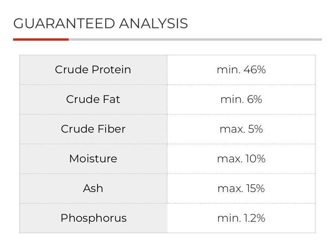Click the word GUARANTEED in the heading
This screenshot has width=335, height=246.
click(64, 23)
